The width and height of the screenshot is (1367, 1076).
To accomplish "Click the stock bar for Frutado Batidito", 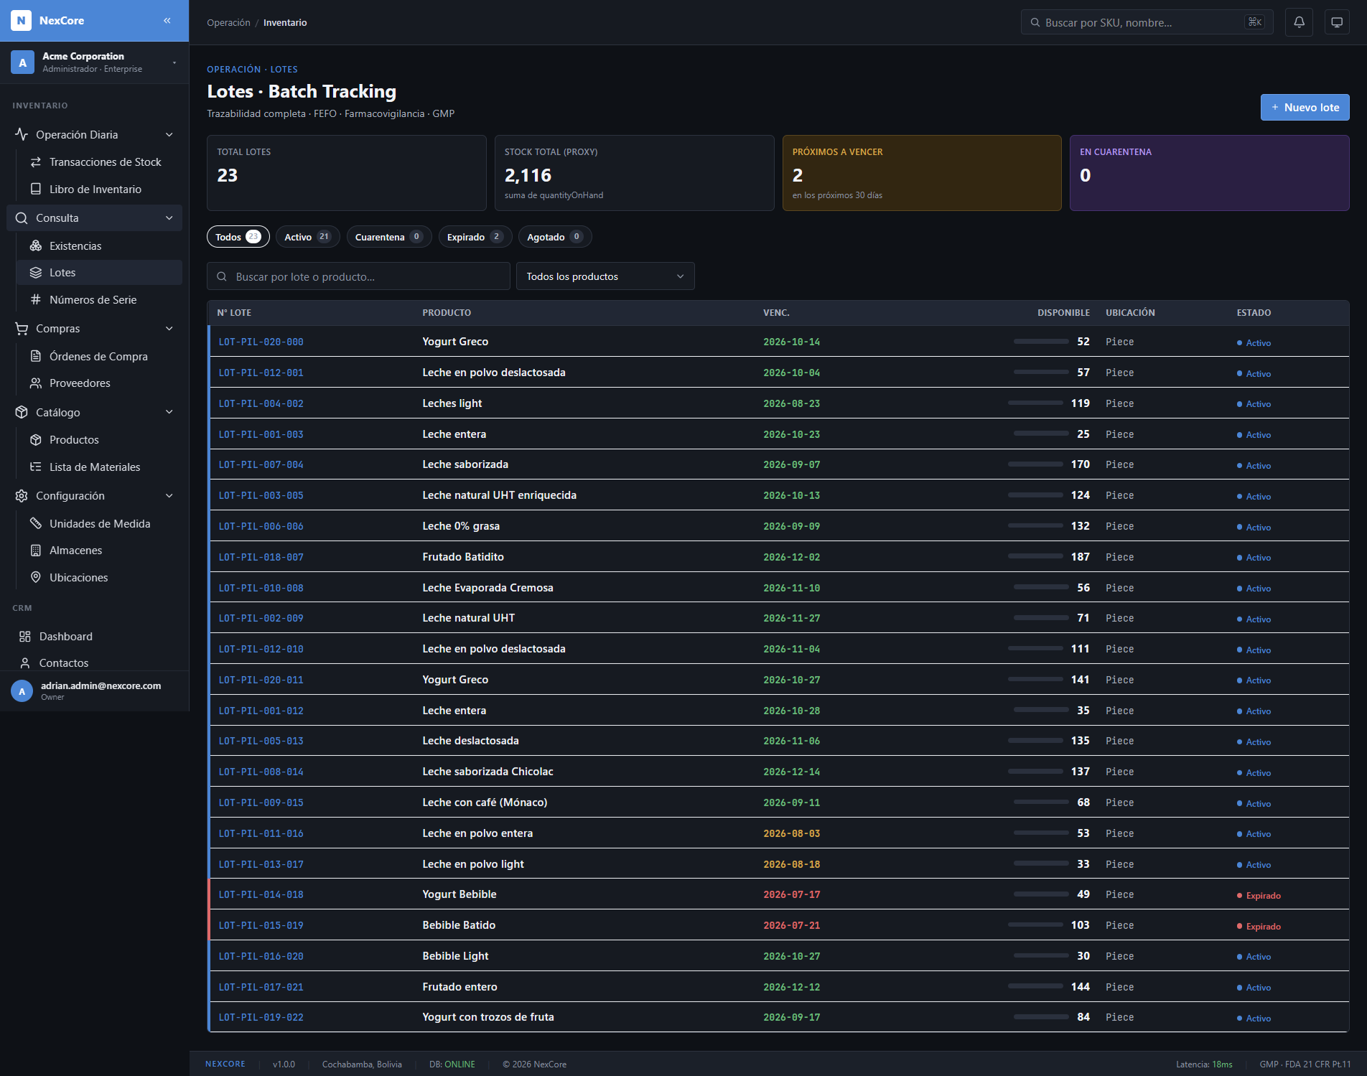I will click(1035, 557).
